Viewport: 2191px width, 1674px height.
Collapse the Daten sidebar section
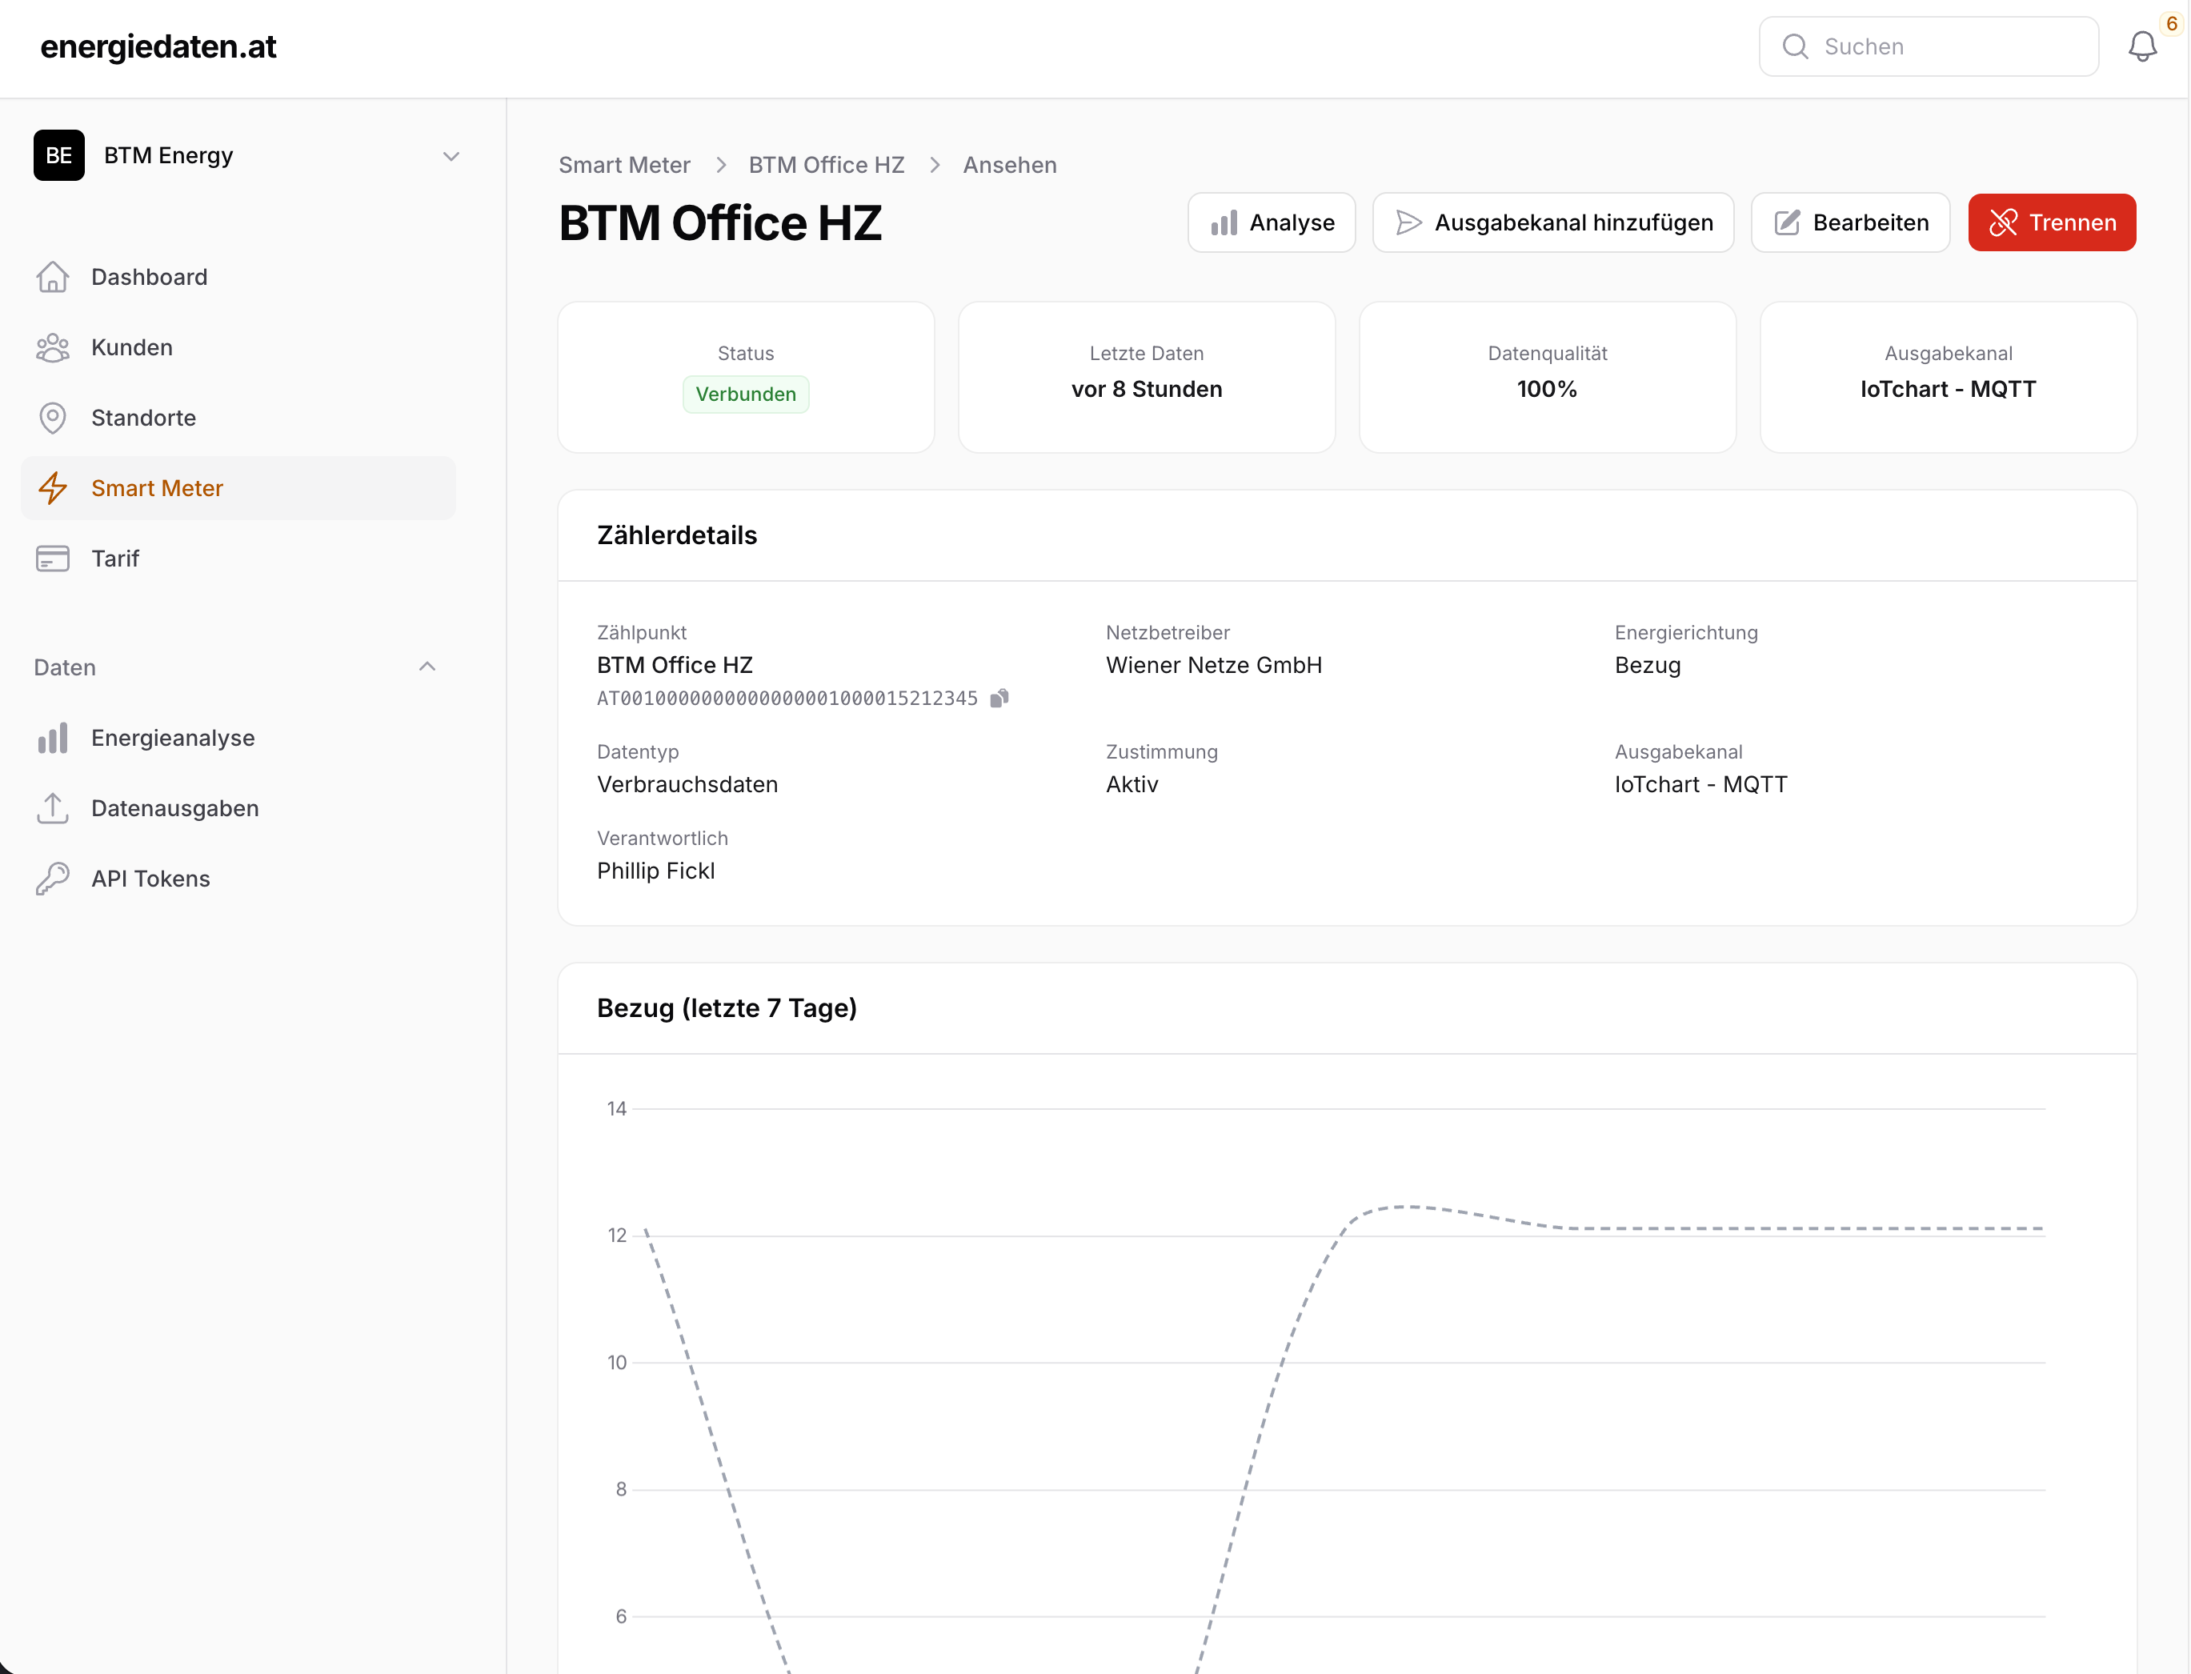(x=427, y=667)
